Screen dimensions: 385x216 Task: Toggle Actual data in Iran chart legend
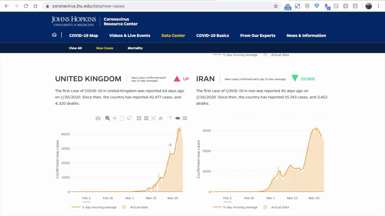point(276,207)
